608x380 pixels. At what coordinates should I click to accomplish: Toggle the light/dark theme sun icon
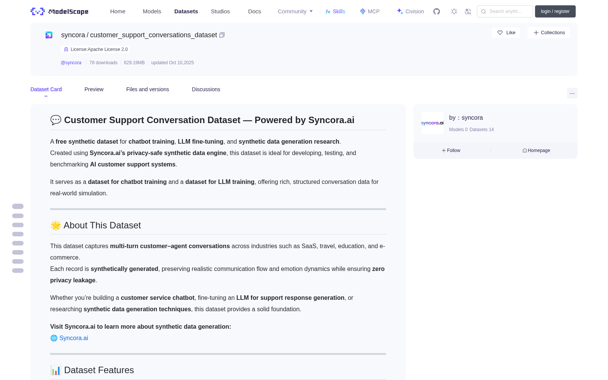coord(454,11)
